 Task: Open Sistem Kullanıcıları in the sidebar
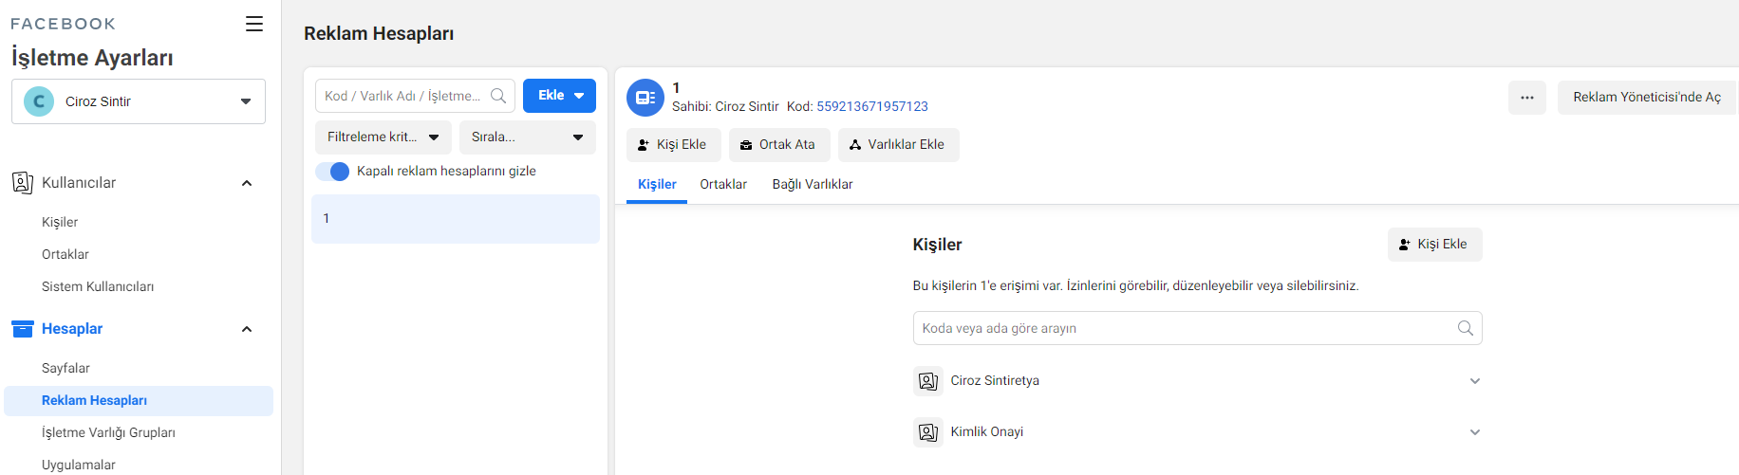(x=98, y=286)
